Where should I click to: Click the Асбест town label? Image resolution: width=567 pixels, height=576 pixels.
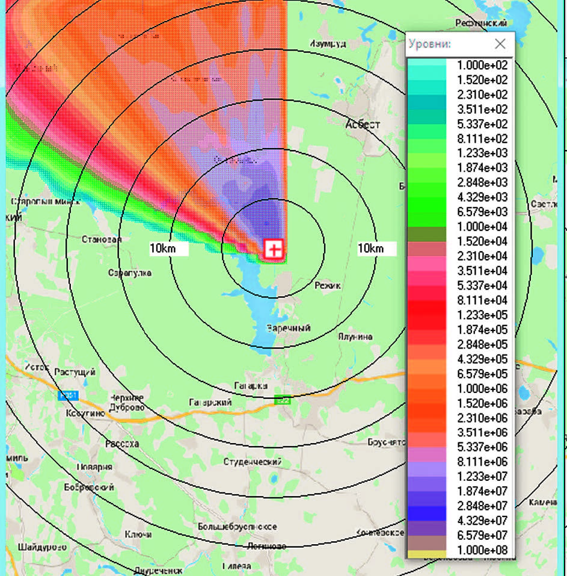(x=362, y=124)
